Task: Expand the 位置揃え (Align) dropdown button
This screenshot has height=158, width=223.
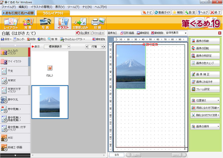Action: pyautogui.click(x=205, y=101)
